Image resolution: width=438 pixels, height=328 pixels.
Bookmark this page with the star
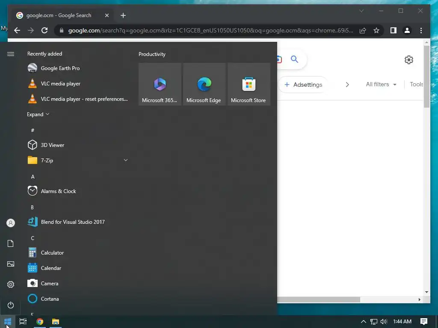[376, 30]
